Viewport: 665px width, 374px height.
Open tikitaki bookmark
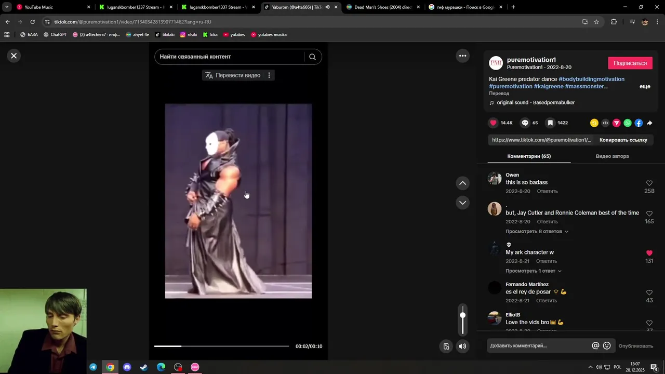pyautogui.click(x=165, y=35)
